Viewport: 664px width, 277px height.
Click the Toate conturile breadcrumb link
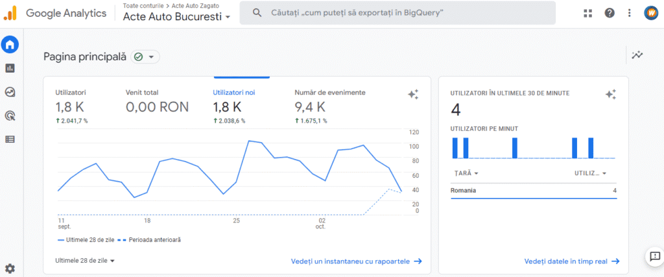coord(143,6)
